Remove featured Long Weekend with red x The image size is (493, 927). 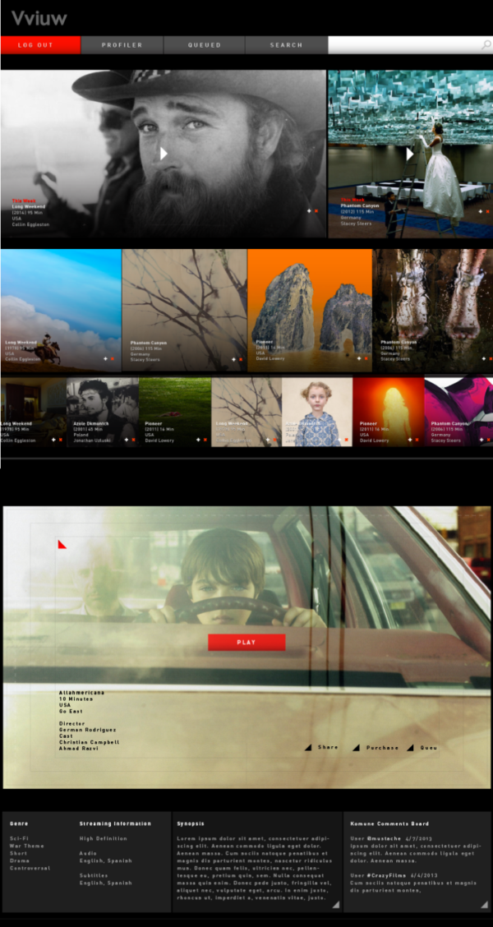tap(316, 211)
